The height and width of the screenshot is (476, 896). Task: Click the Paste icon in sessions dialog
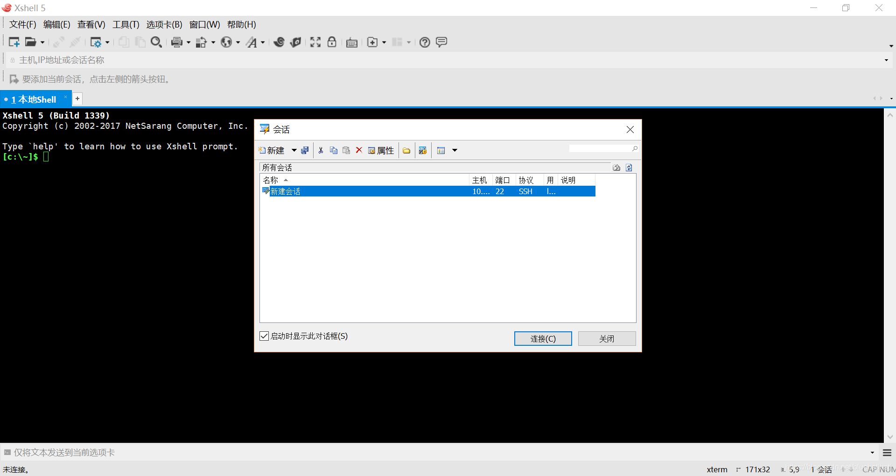[x=346, y=150]
